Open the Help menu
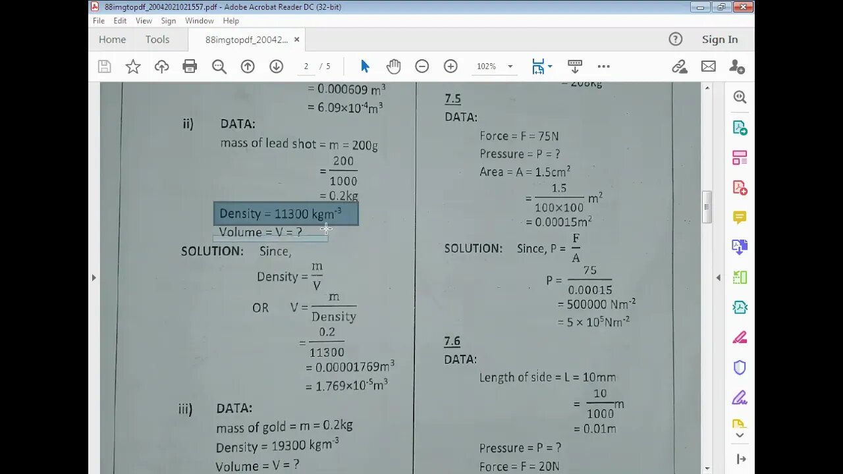The height and width of the screenshot is (474, 843). click(x=231, y=21)
